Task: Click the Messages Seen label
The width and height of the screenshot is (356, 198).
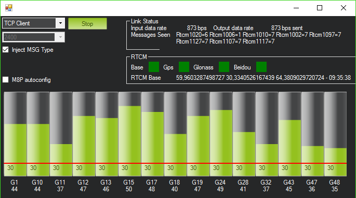Action: [151, 35]
